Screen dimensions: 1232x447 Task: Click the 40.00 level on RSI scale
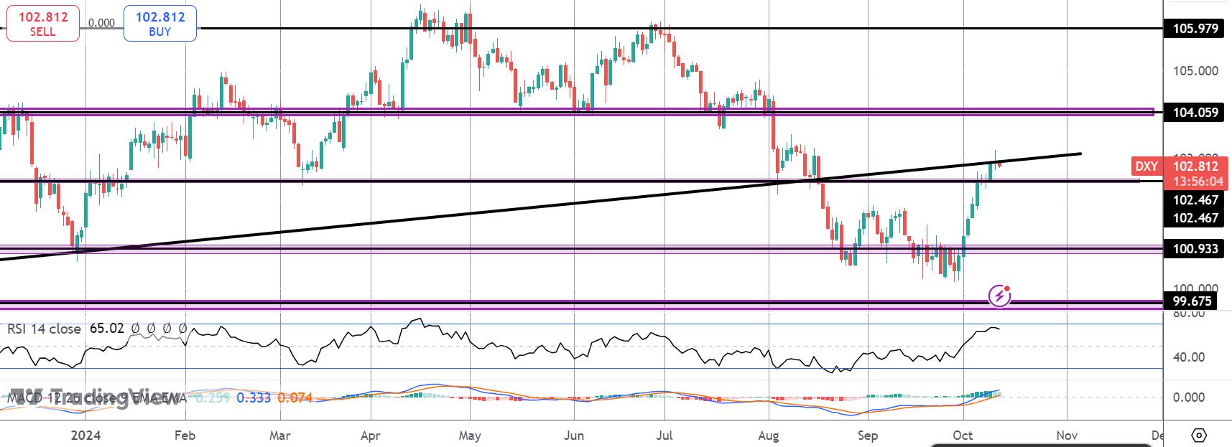[x=1190, y=357]
